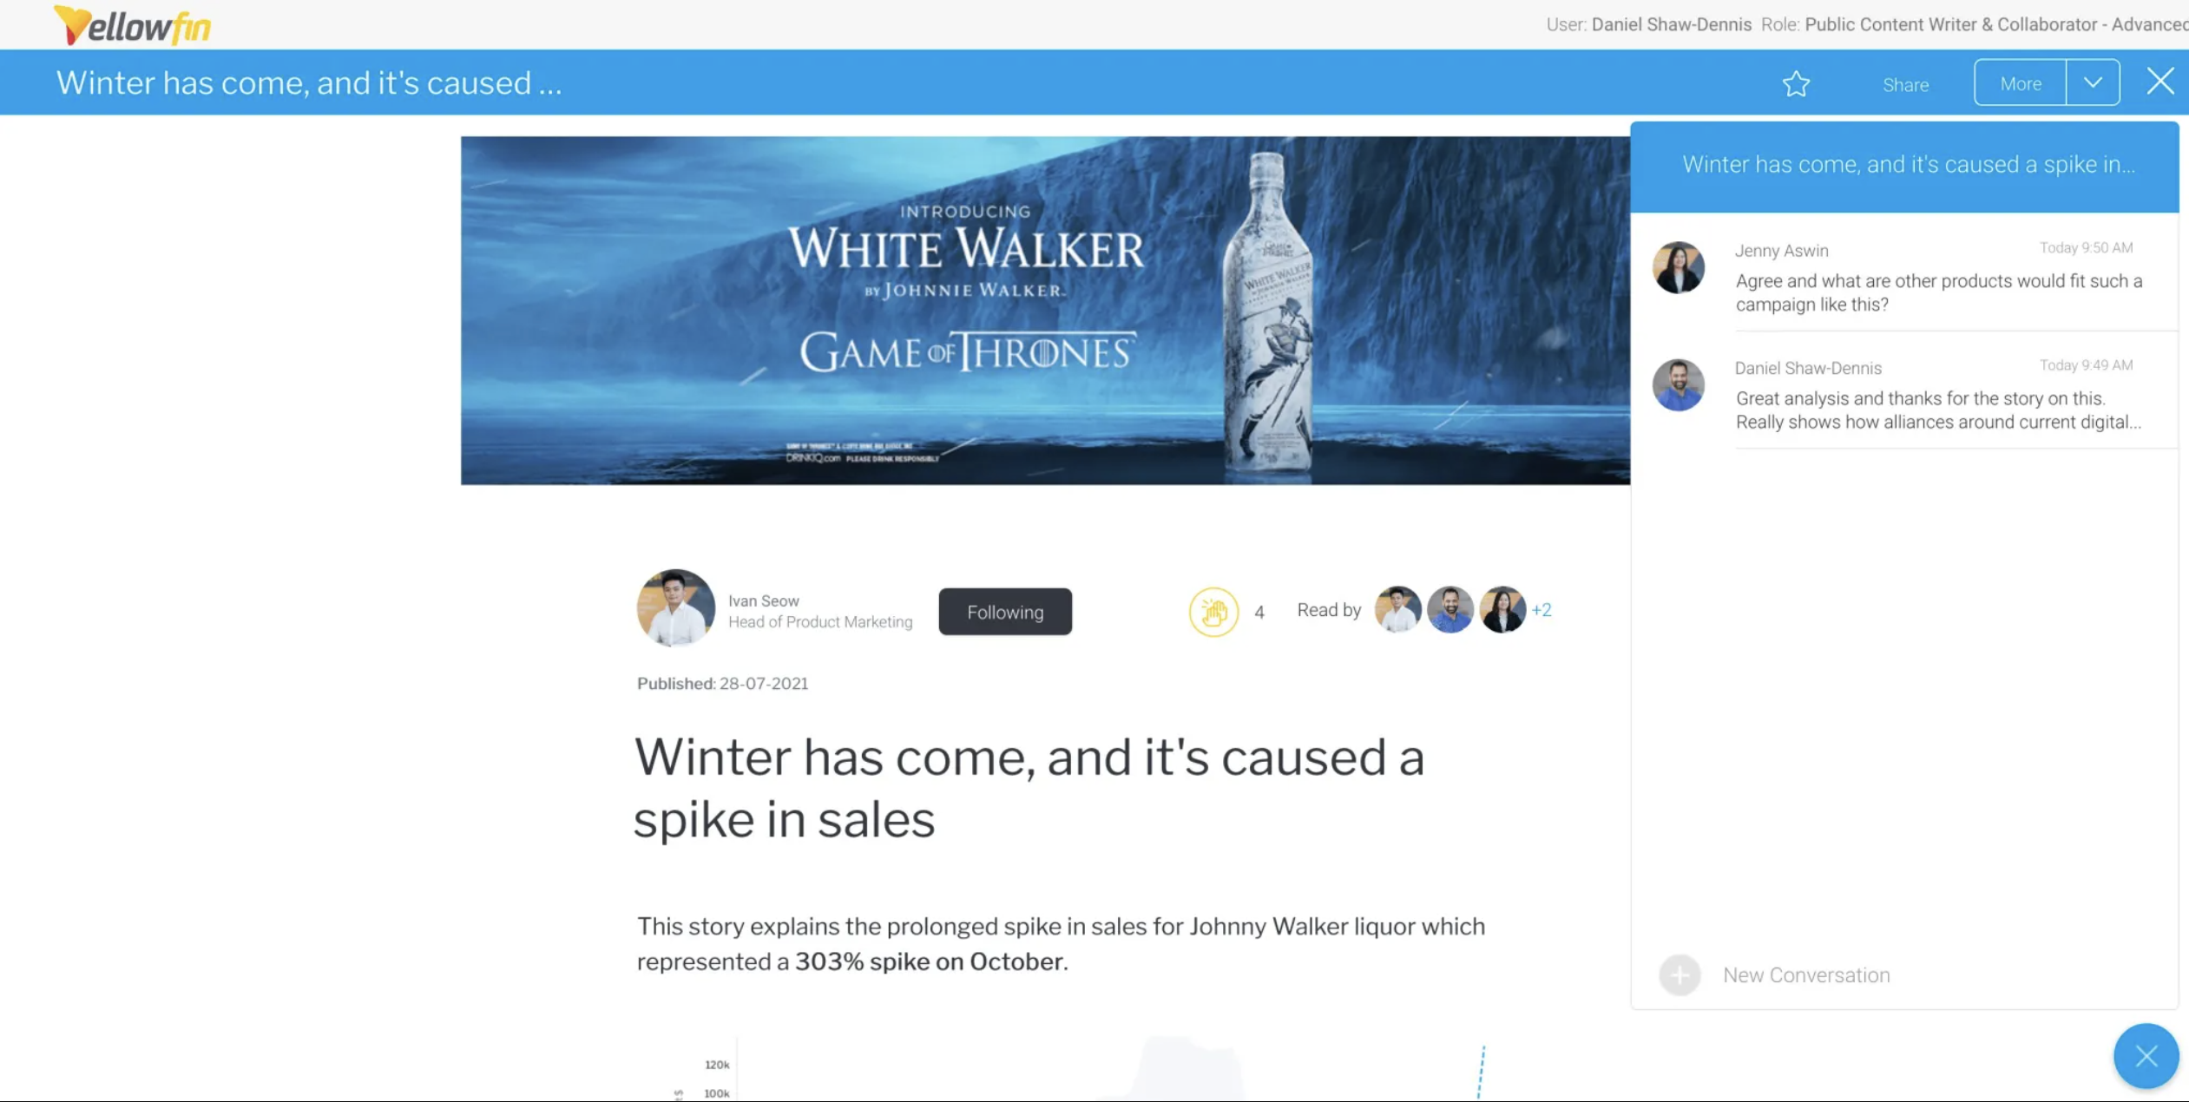2189x1102 pixels.
Task: Expand Daniel Shaw-Dennis's truncated comment
Action: coord(1937,410)
